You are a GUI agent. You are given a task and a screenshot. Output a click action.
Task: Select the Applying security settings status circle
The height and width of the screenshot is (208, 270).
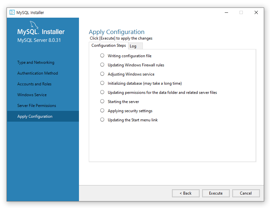pos(102,110)
